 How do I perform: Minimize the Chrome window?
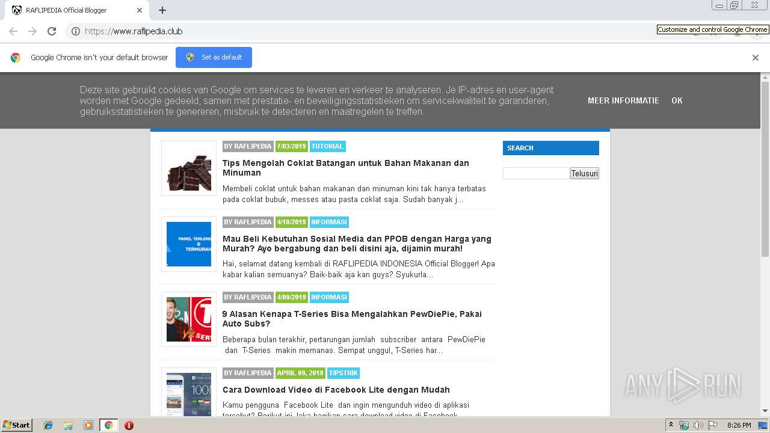pos(719,5)
